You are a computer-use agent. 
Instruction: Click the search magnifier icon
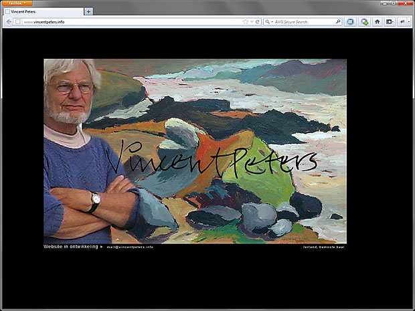click(x=338, y=22)
